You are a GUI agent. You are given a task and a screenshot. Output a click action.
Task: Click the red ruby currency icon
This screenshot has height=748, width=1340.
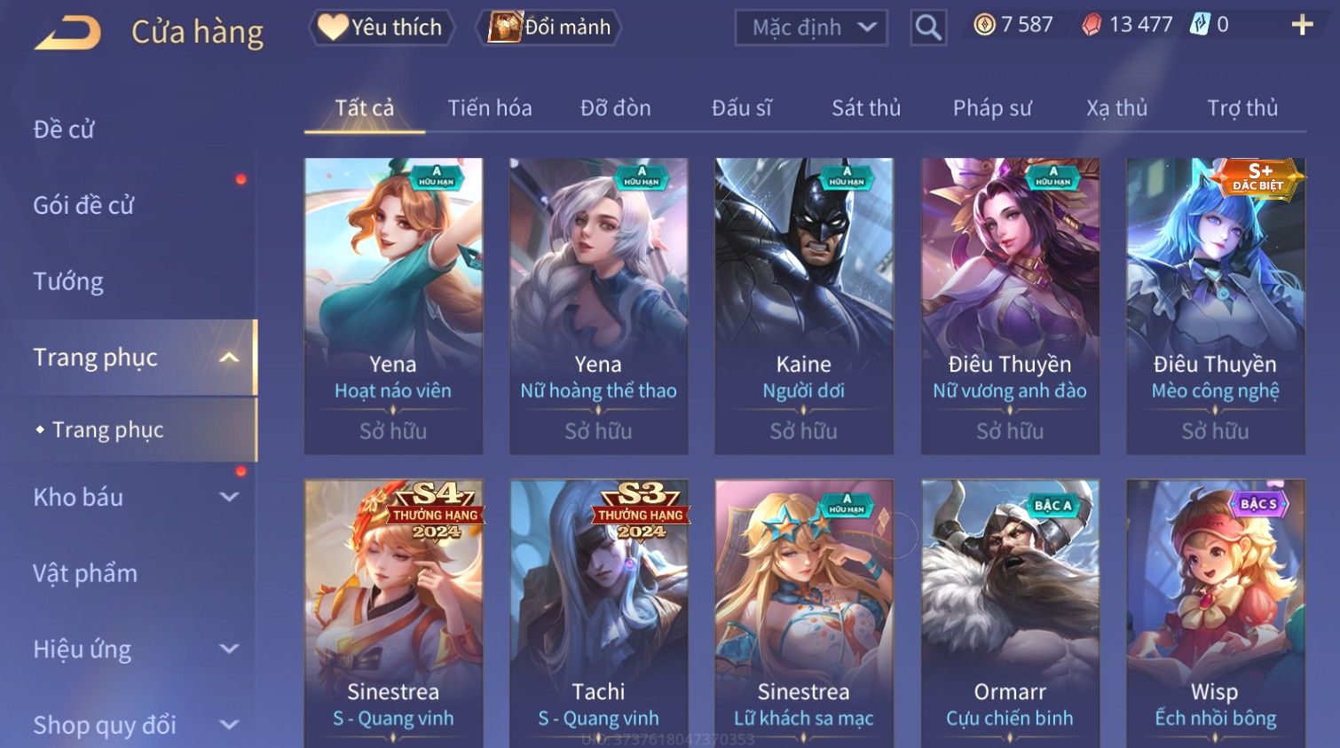click(1092, 25)
